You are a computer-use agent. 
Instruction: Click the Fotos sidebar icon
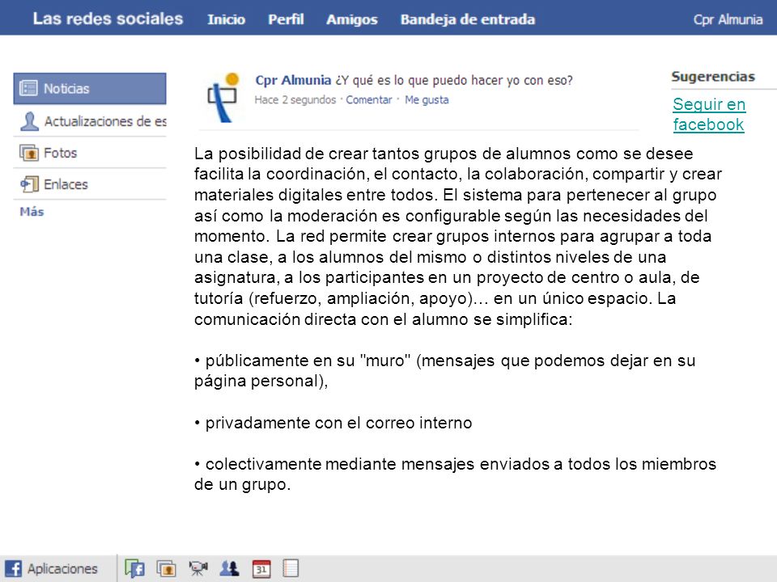pos(29,153)
